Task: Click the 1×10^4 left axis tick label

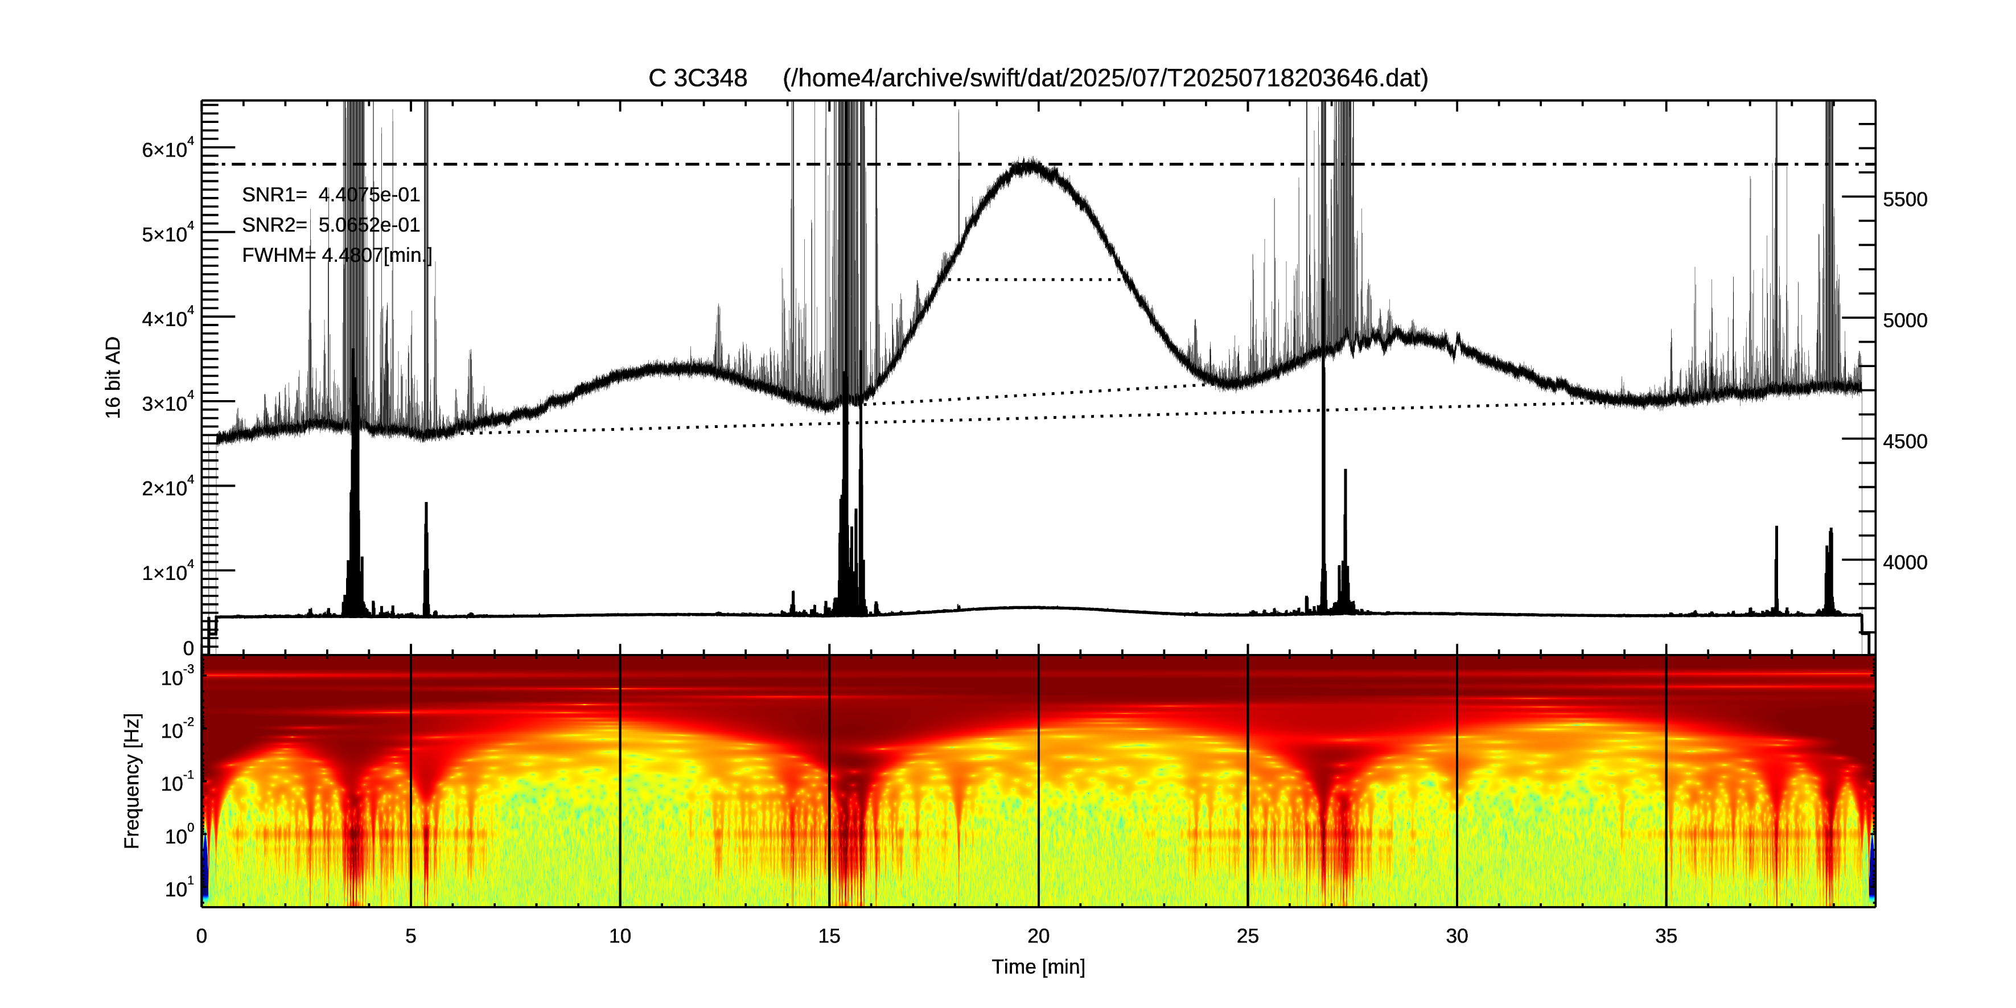Action: click(167, 571)
